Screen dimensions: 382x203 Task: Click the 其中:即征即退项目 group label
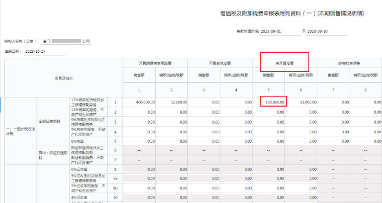(x=53, y=155)
